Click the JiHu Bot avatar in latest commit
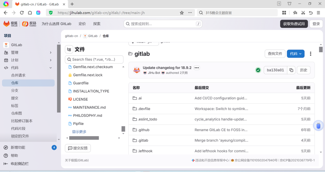325x172 pixels. click(137, 70)
